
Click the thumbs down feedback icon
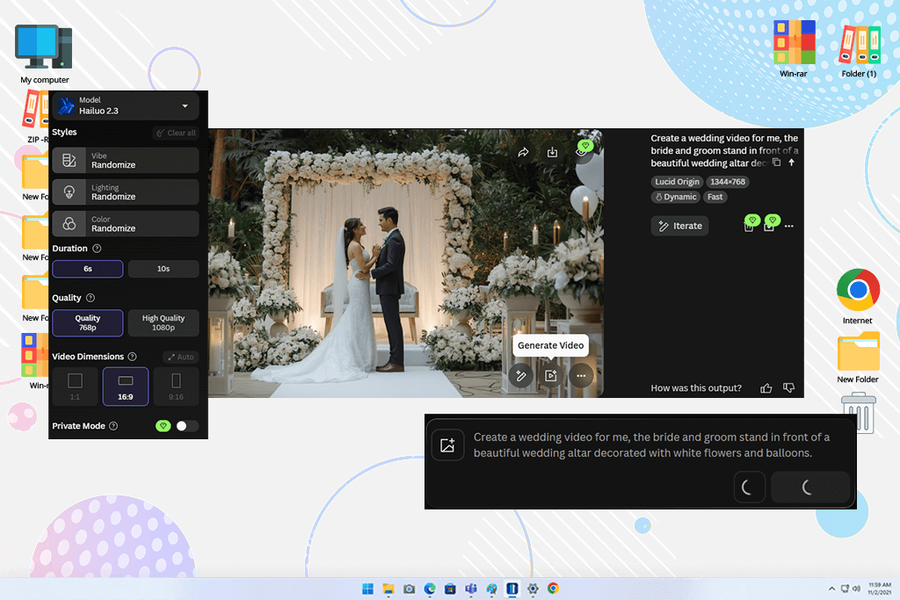[x=789, y=388]
